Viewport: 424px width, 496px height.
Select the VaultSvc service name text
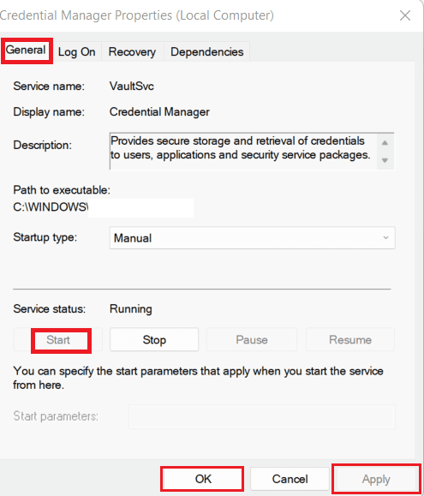coord(132,86)
